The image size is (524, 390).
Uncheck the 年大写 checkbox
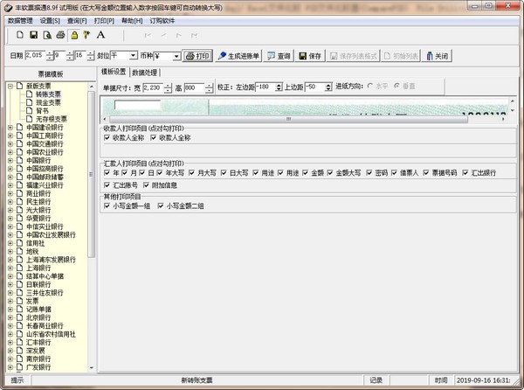click(160, 172)
